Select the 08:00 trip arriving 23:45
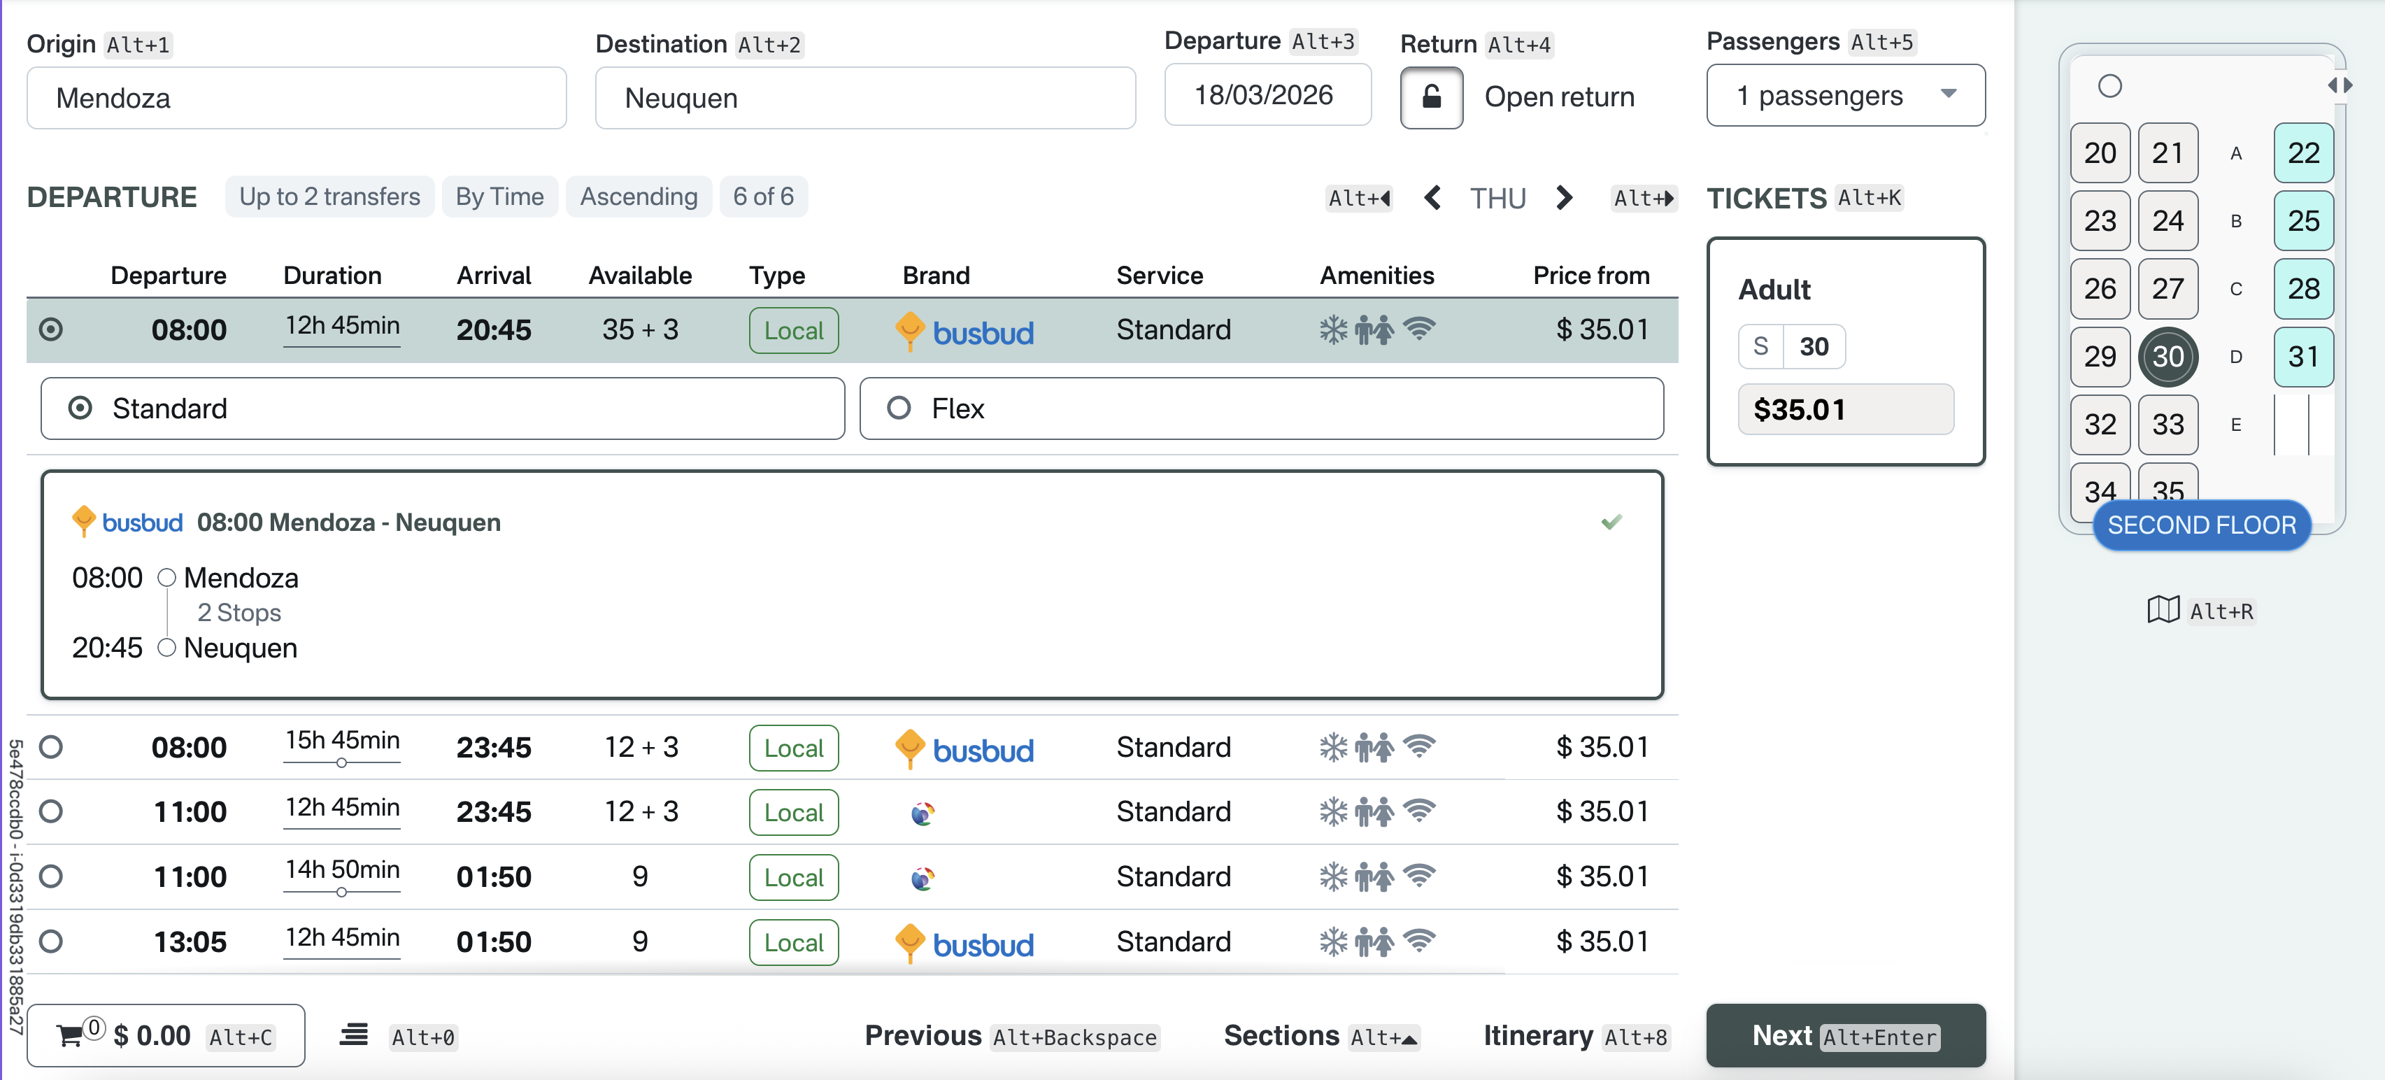Image resolution: width=2385 pixels, height=1080 pixels. (x=52, y=746)
